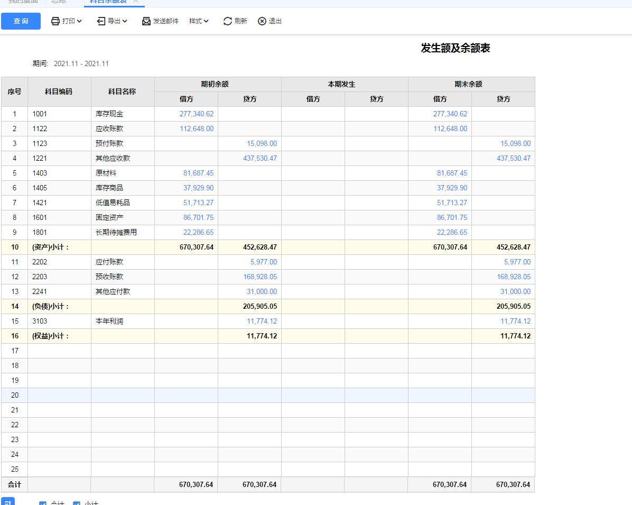
Task: Open closing credit 437,530.47 for 其他应收款
Action: tap(514, 159)
